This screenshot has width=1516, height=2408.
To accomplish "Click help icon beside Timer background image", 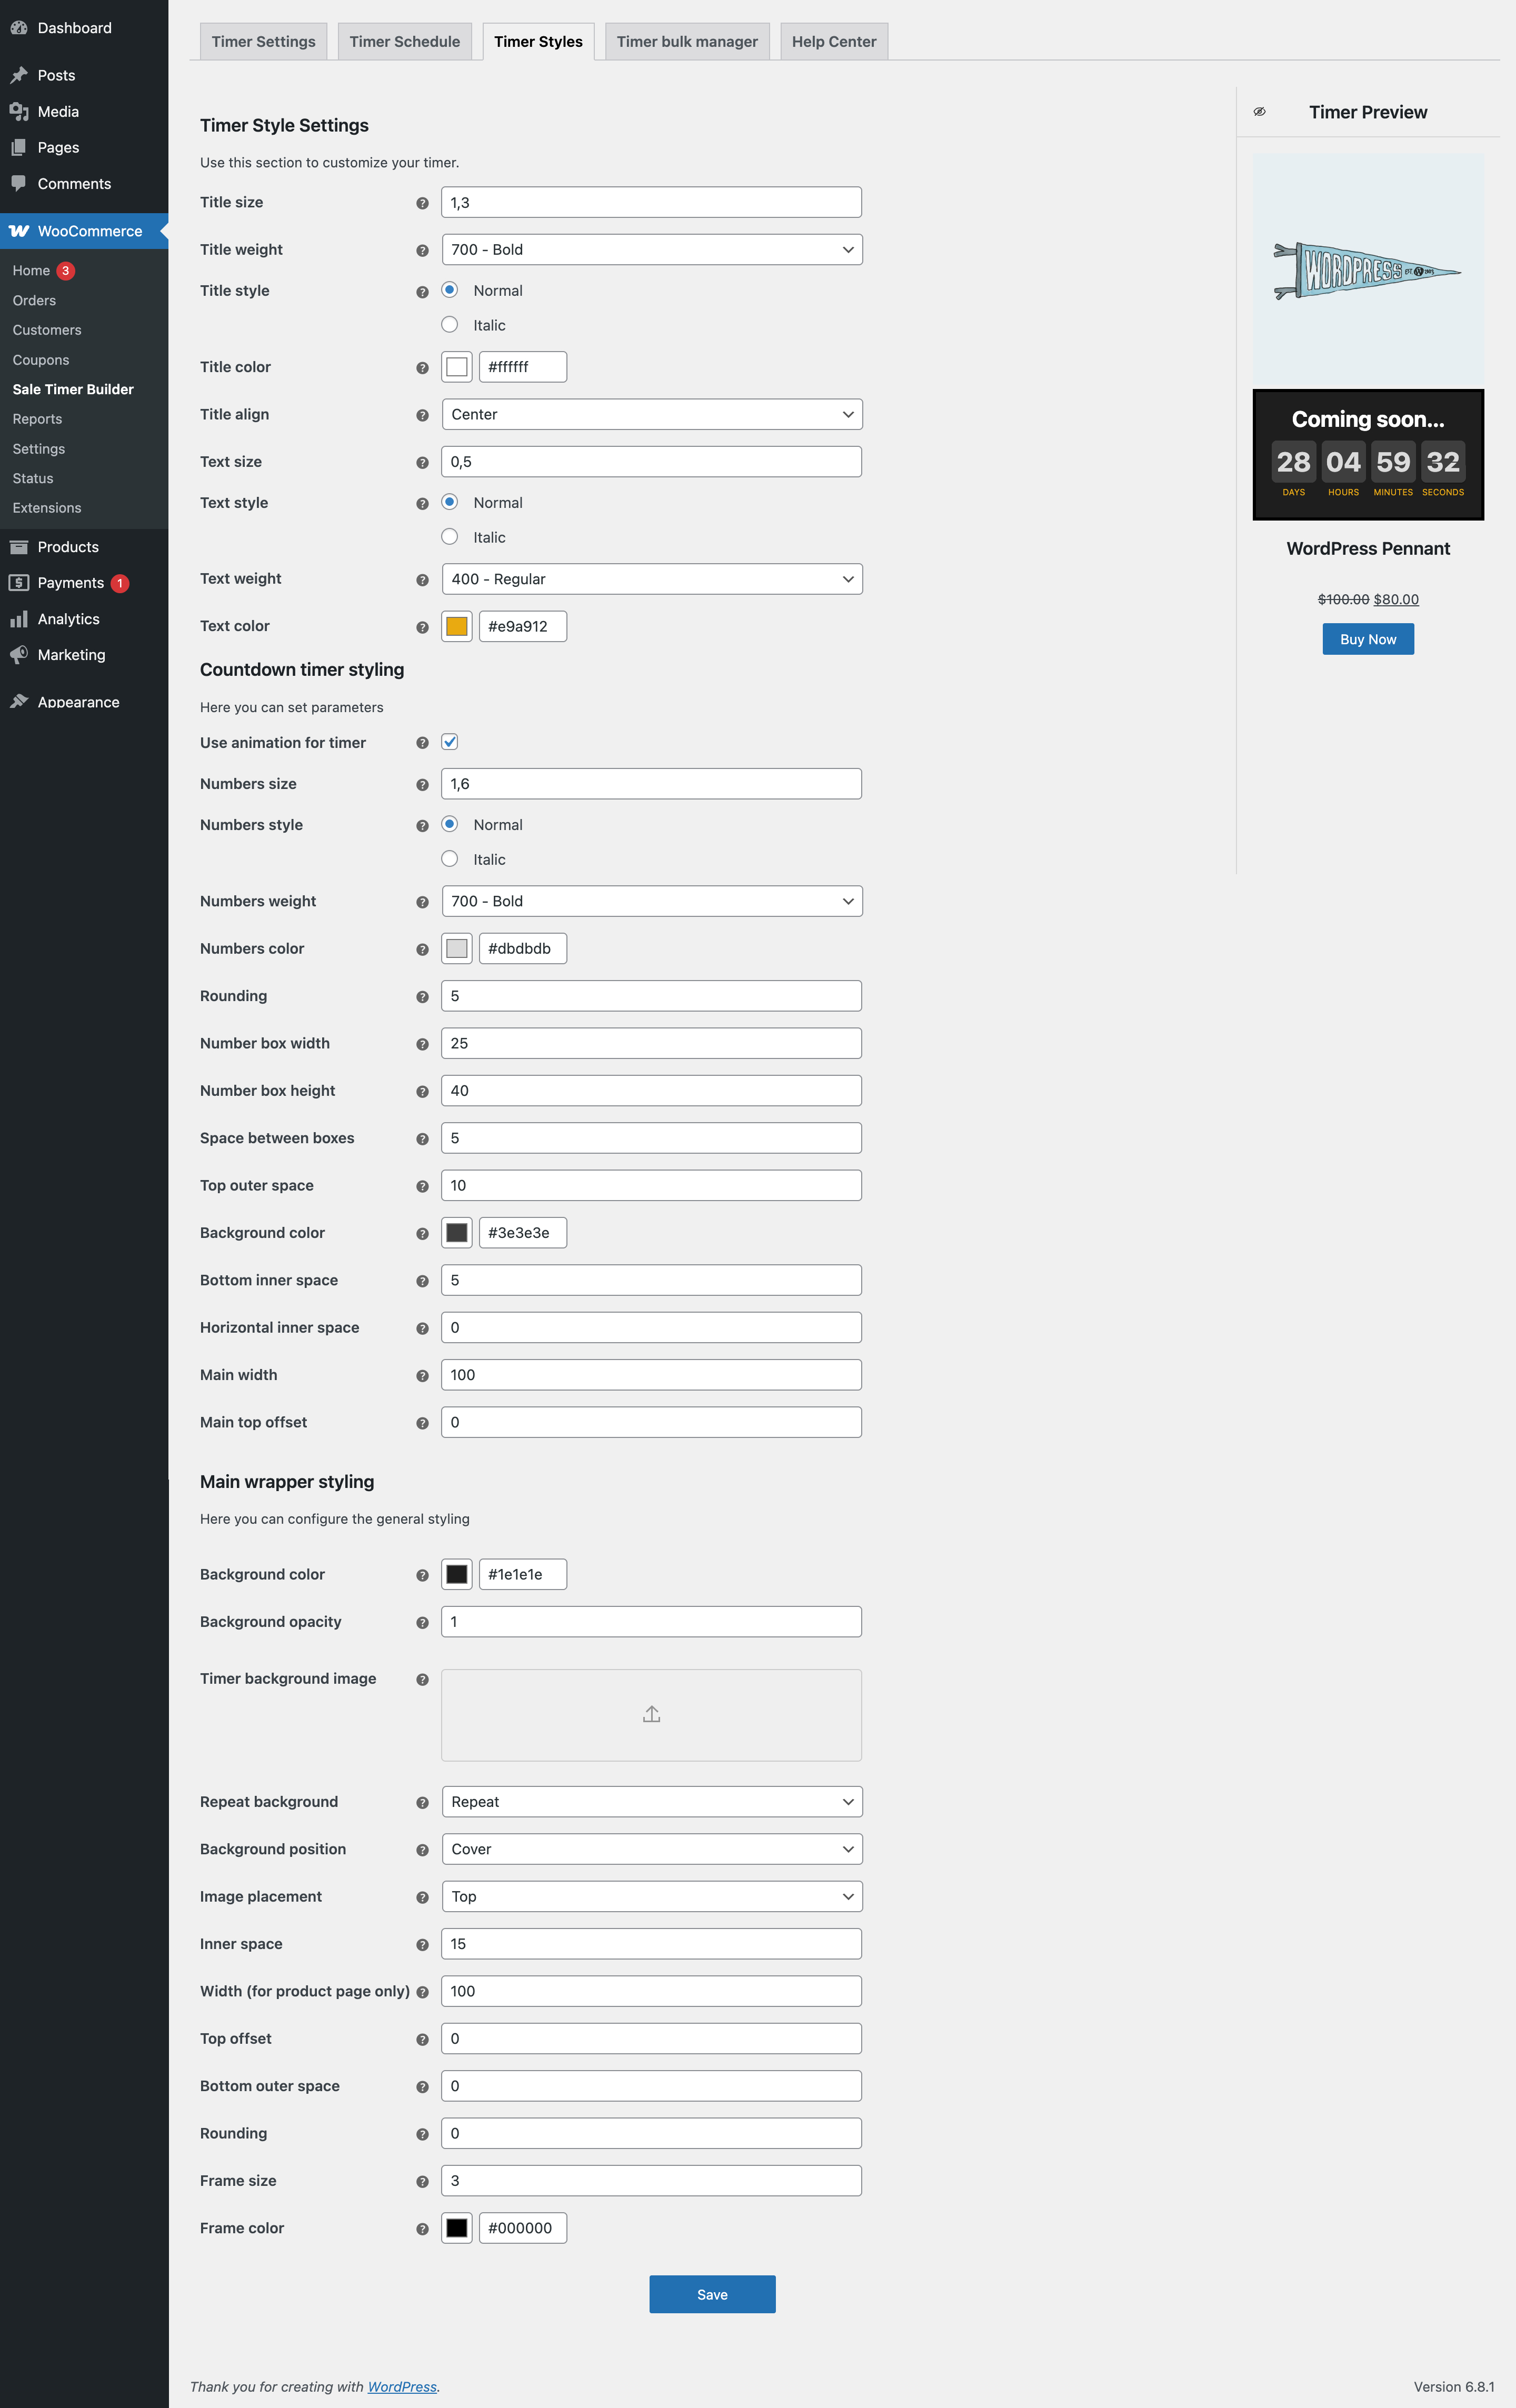I will click(422, 1679).
